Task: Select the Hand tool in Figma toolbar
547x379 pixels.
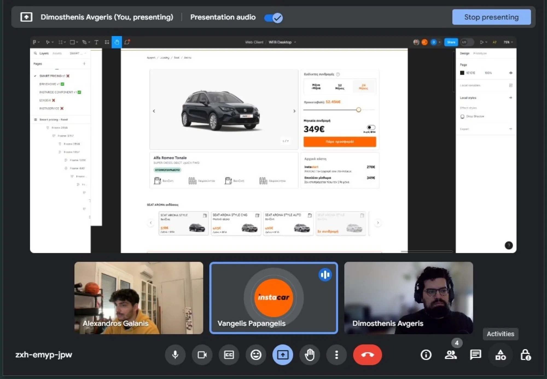Action: click(117, 42)
